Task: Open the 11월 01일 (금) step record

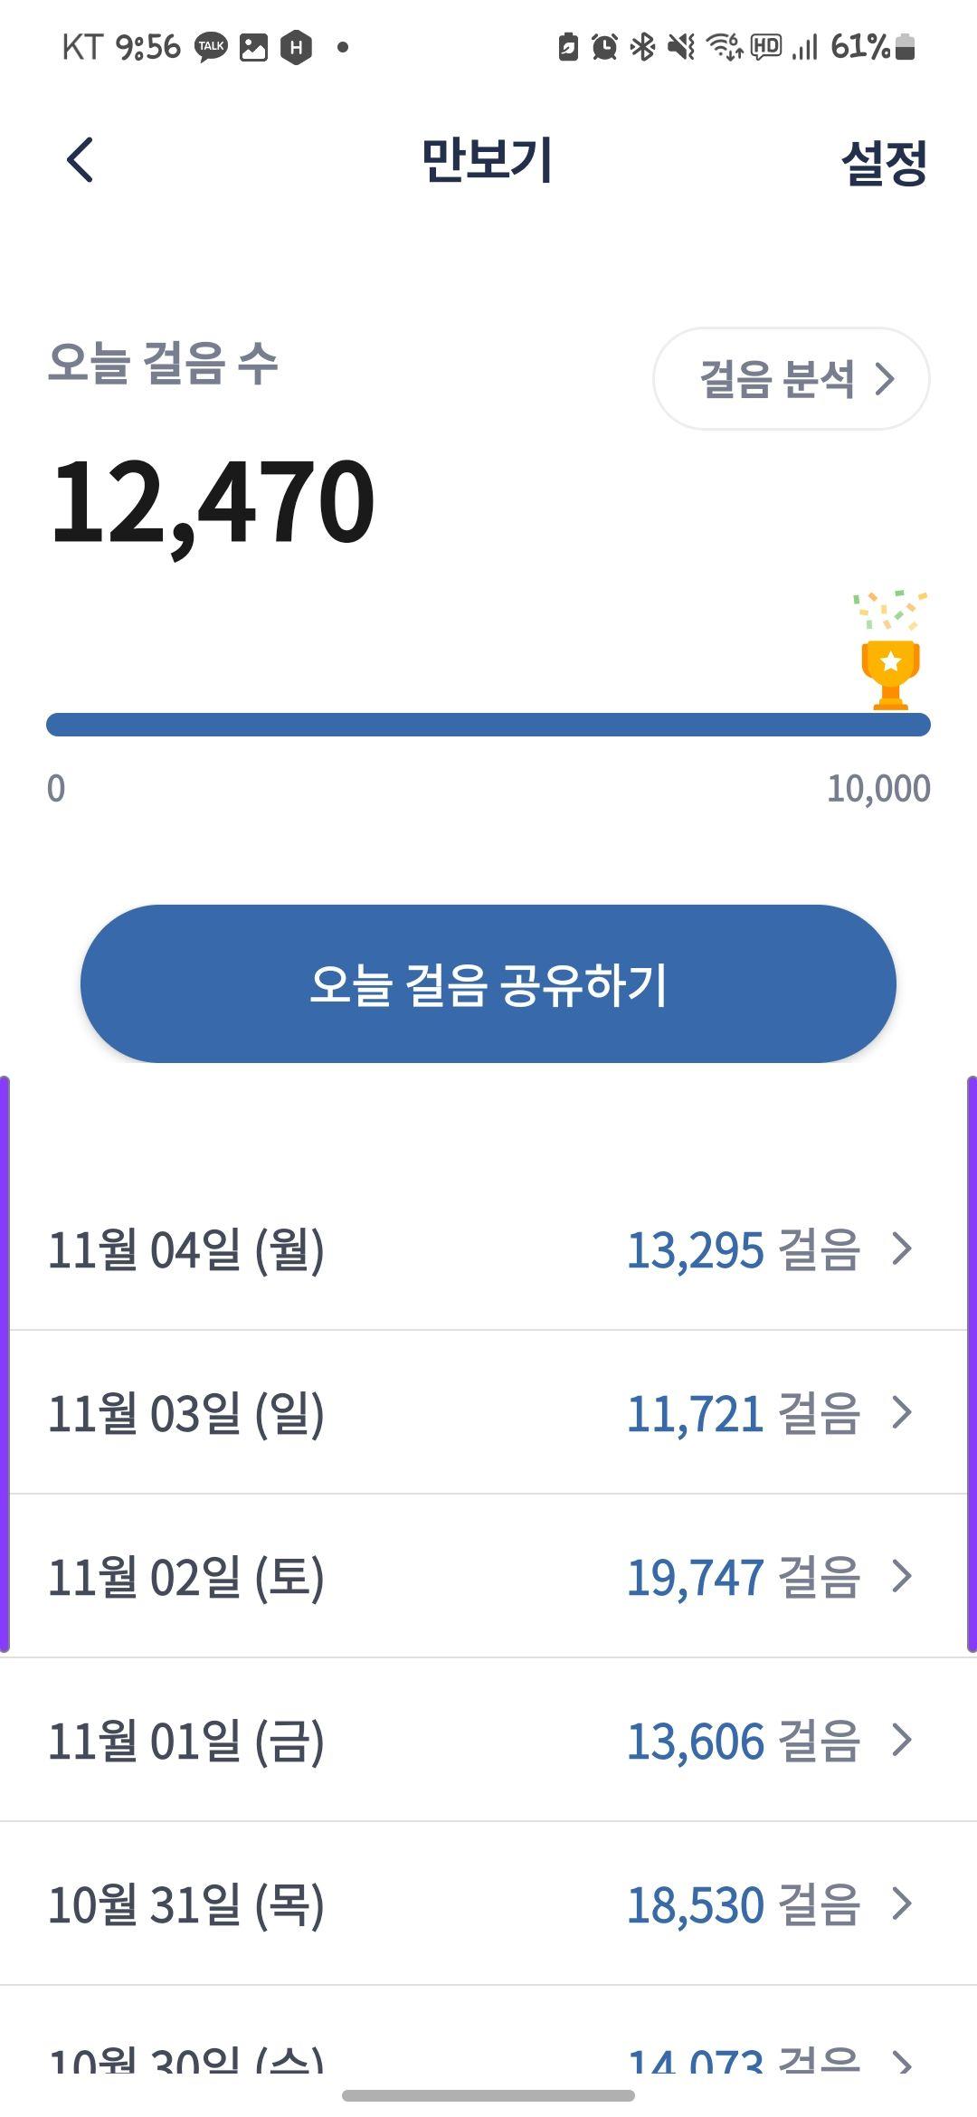Action: coord(488,1740)
